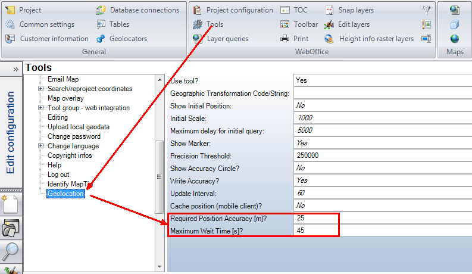Click the open folder icon in sidebar
472x274 pixels.
tap(11, 228)
